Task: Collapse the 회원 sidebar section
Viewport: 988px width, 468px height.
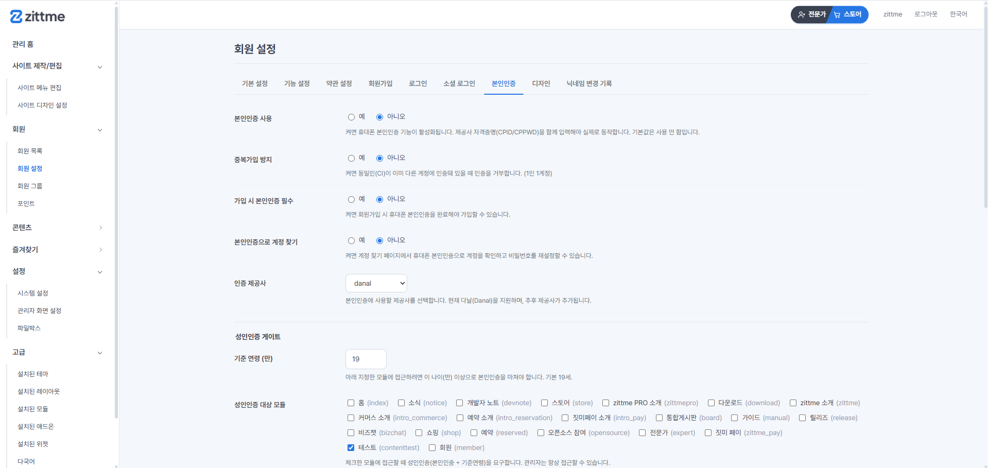Action: [x=100, y=130]
